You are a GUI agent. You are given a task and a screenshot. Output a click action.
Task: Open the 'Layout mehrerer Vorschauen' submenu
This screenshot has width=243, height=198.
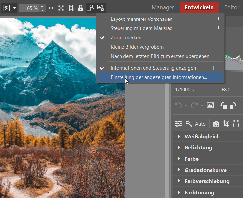(x=141, y=19)
